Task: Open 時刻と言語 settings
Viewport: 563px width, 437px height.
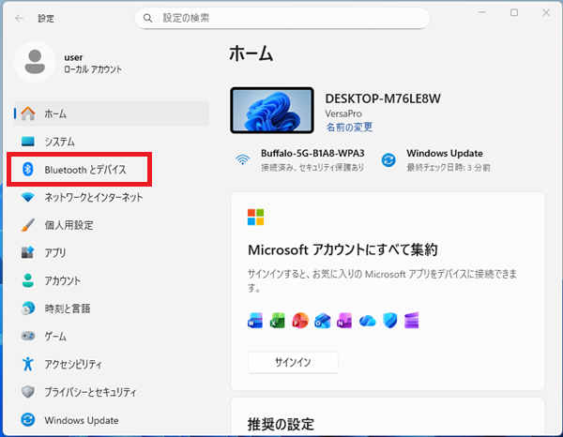Action: pos(112,309)
